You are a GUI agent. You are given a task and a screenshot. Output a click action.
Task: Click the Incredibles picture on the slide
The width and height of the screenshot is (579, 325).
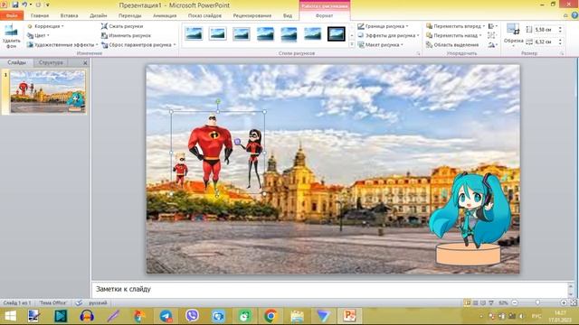pyautogui.click(x=218, y=153)
